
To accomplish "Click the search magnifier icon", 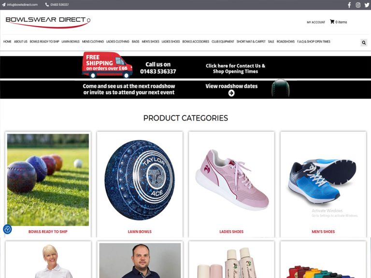I will [364, 42].
